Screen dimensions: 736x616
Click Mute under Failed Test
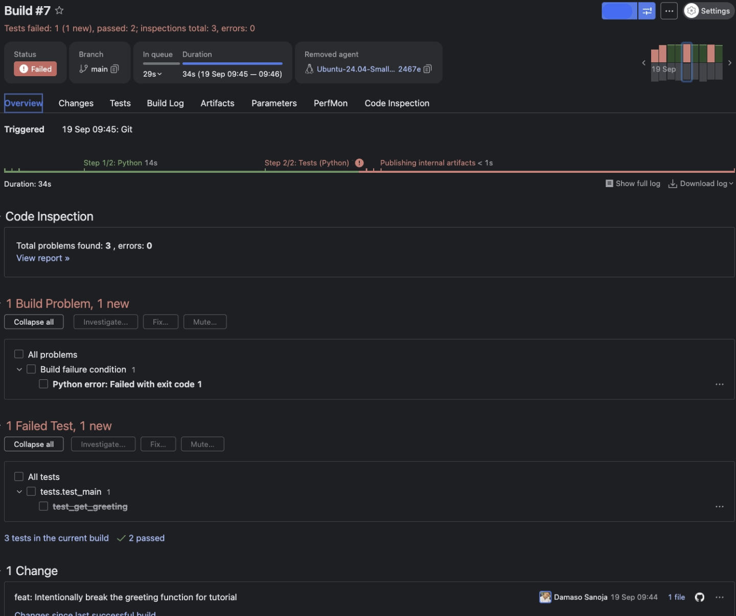(x=202, y=444)
